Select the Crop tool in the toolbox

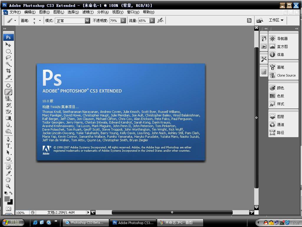point(8,71)
